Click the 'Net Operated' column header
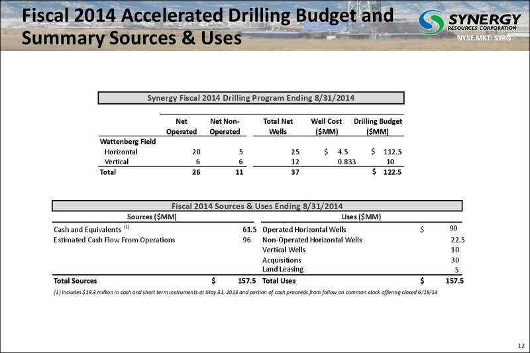This screenshot has width=530, height=353. click(x=182, y=126)
